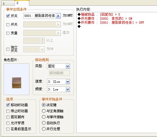This screenshot has height=137, width=157.
Task: Select the empty last command line diamond
Action: click(x=79, y=27)
